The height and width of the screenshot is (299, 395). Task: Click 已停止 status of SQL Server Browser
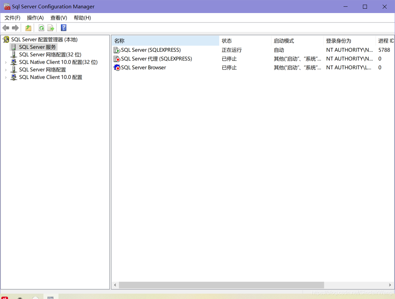click(x=229, y=68)
